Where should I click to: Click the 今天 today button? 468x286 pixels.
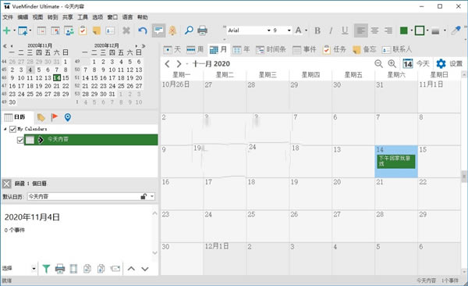tap(416, 63)
